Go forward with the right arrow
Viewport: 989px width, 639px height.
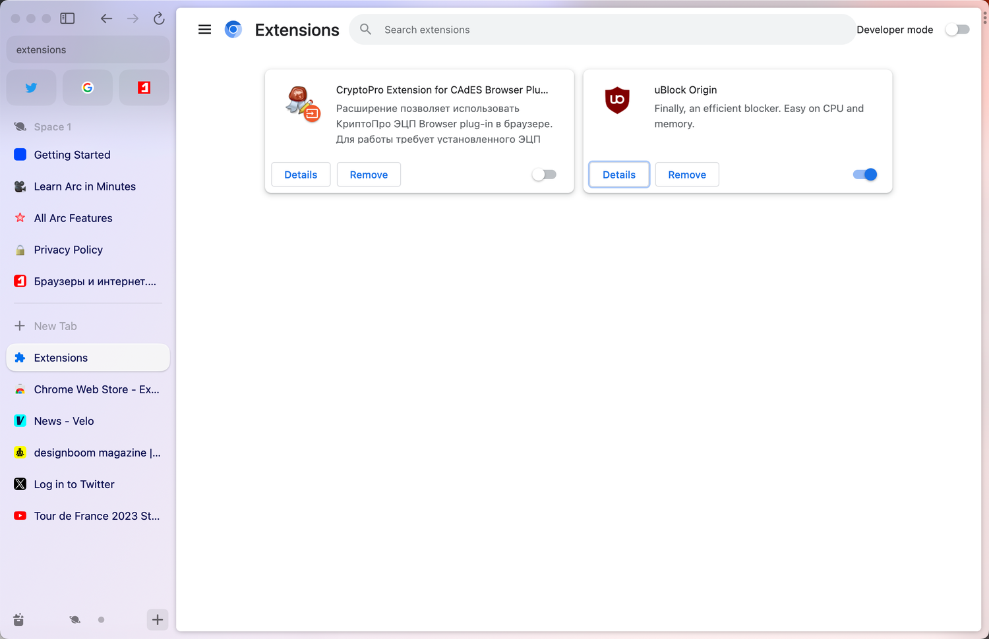pos(133,18)
